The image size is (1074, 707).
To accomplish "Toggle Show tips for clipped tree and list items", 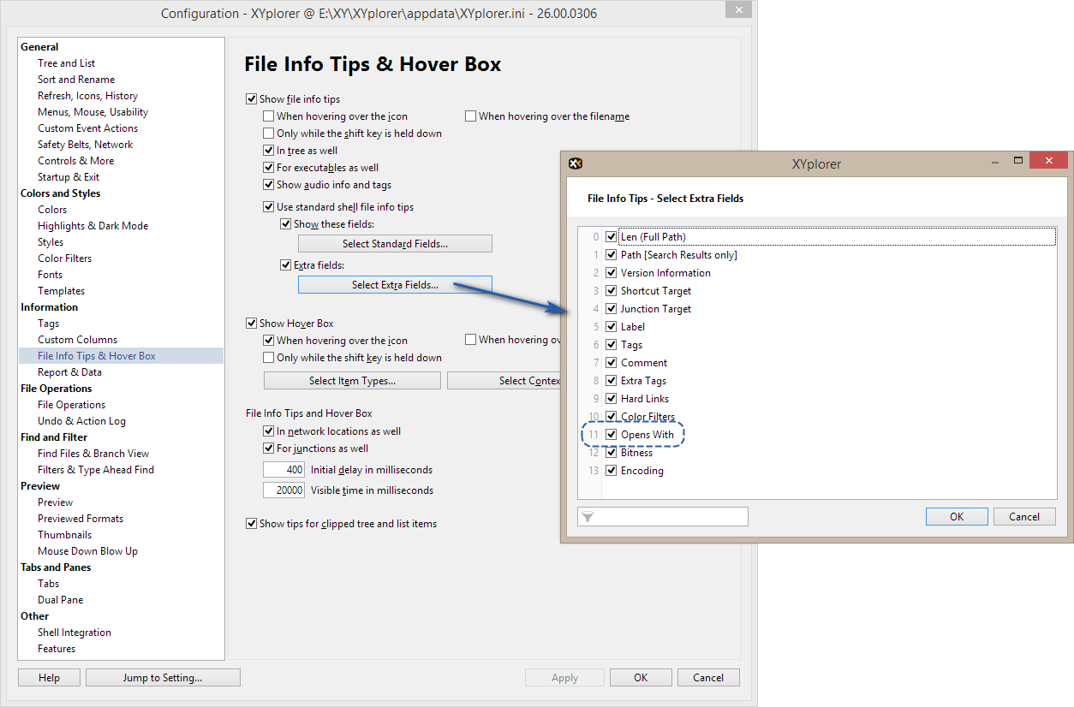I will (x=251, y=524).
